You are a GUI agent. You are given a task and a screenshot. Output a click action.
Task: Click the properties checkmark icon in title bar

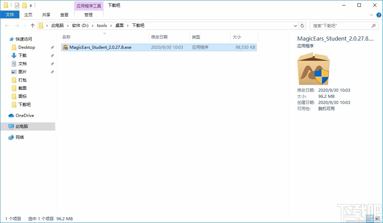17,5
